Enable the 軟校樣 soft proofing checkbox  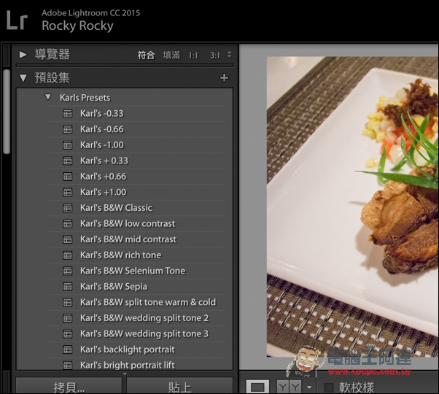click(329, 387)
